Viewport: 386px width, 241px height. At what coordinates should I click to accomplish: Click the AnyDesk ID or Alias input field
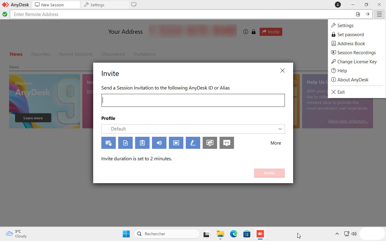pos(193,100)
